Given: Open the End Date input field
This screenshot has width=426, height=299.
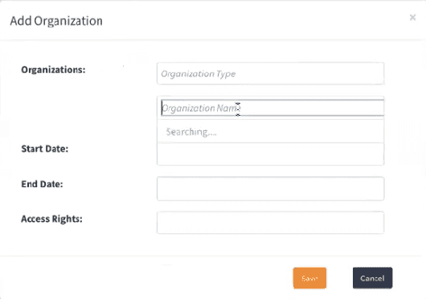Looking at the screenshot, I should click(x=270, y=189).
